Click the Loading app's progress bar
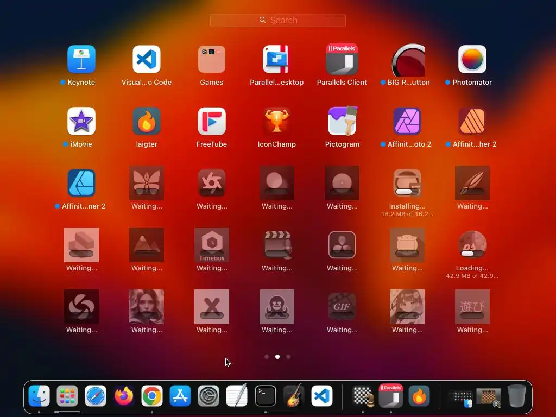This screenshot has width=556, height=417. [472, 254]
